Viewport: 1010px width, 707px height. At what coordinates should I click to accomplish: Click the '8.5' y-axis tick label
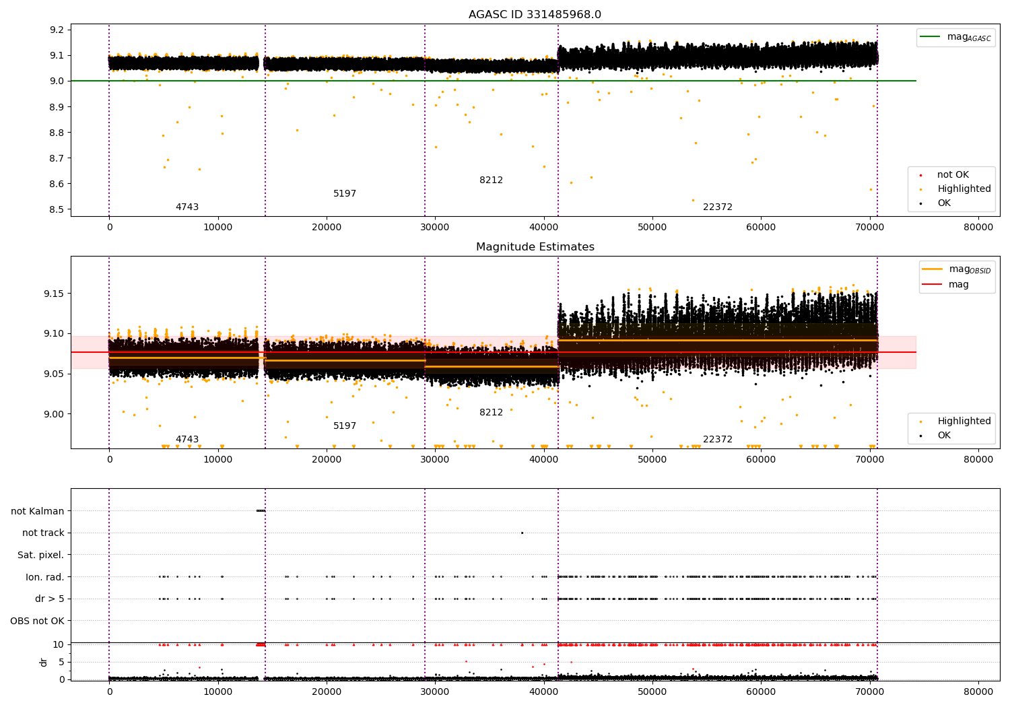point(57,209)
